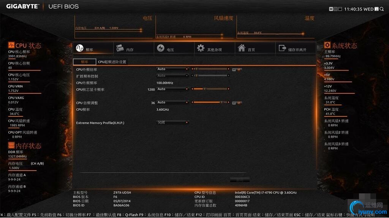Click right arrow of 扩展频率控制 slider
Image resolution: width=389 pixels, height=218 pixels.
coord(228,75)
